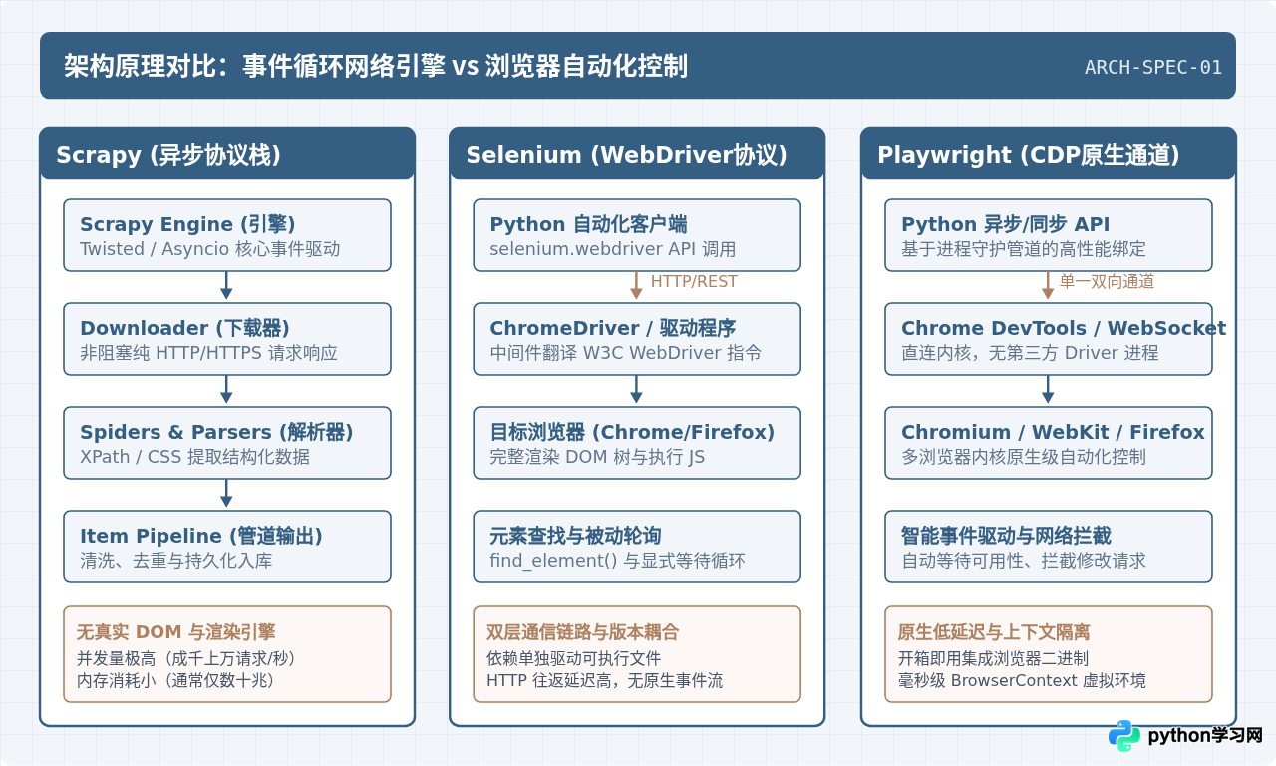Select the "Chromium / WebKit / Firefox" box title
Viewport: 1276px width, 766px height.
(1053, 432)
